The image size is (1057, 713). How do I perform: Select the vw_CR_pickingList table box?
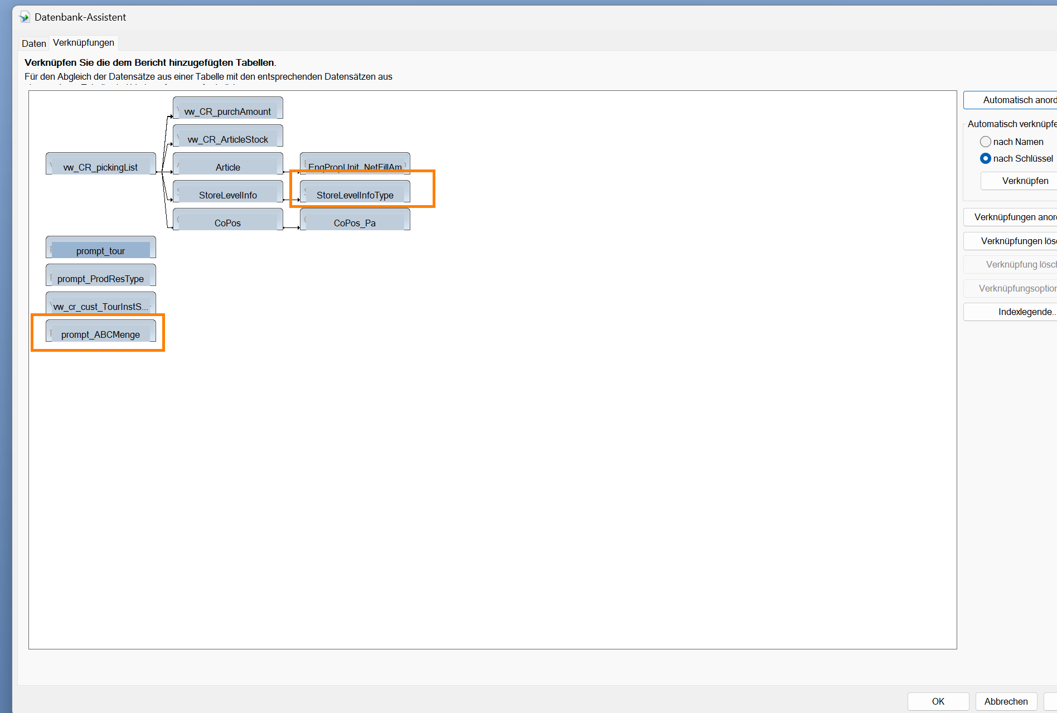(x=100, y=167)
